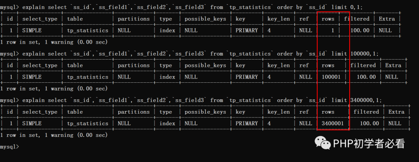
Task: Select the "index" type value in the first table
Action: [x=167, y=31]
